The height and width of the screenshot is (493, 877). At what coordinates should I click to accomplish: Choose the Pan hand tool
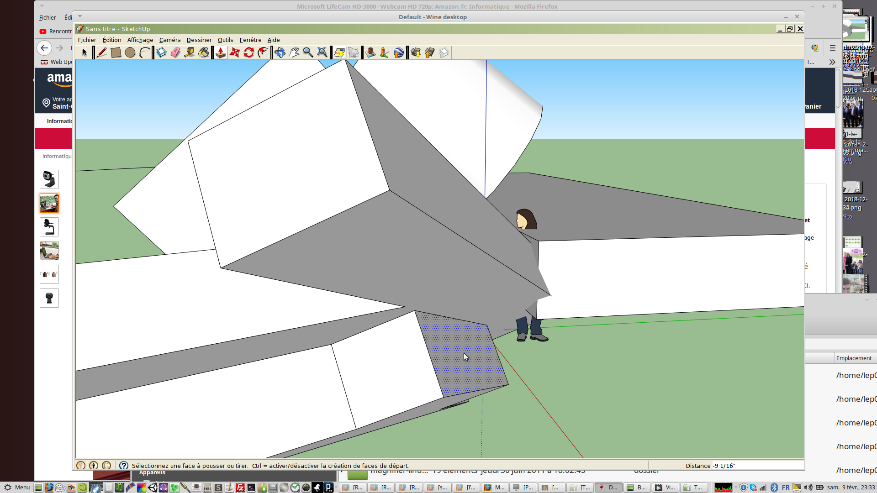(x=294, y=53)
